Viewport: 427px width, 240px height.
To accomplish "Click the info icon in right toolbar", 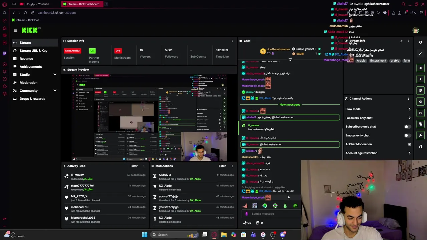I will pos(421,42).
